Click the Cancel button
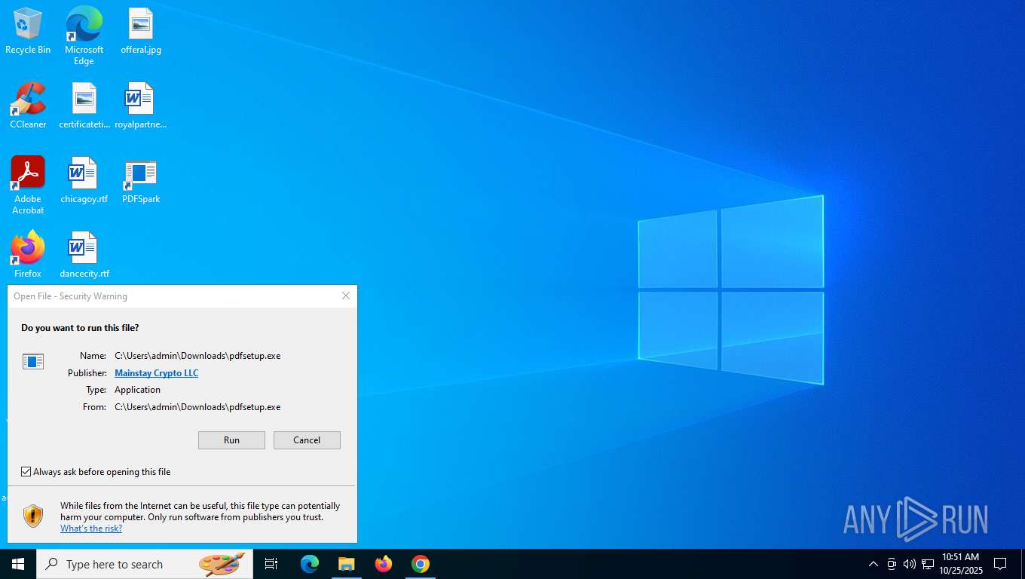The image size is (1025, 579). coord(307,440)
